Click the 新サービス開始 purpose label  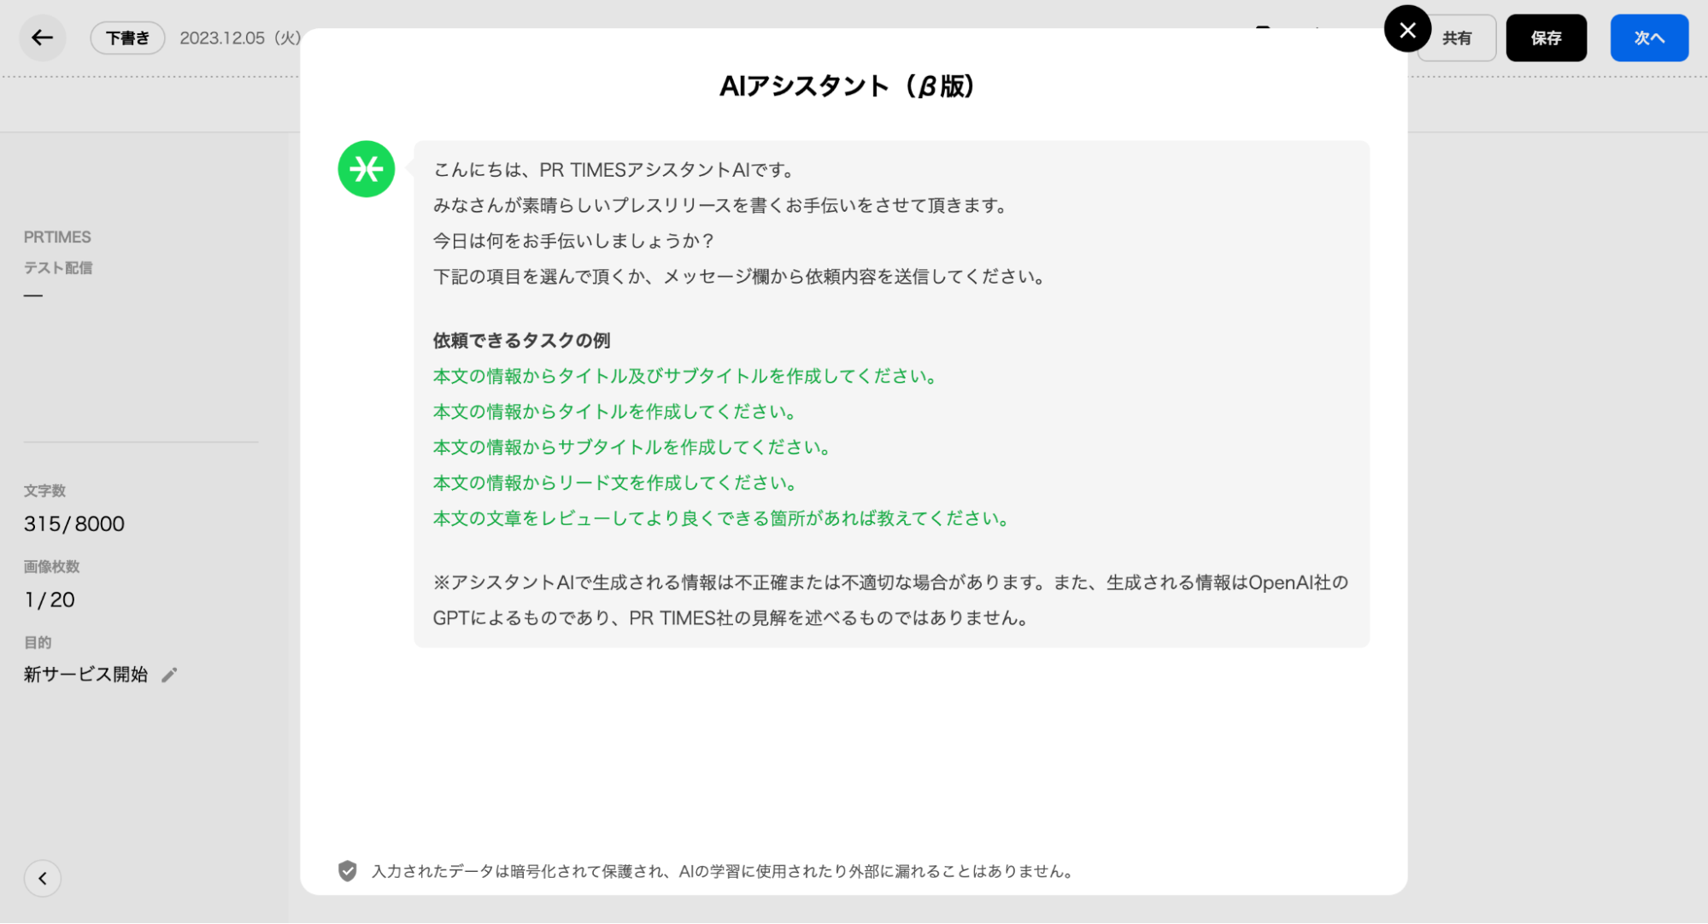pyautogui.click(x=85, y=675)
